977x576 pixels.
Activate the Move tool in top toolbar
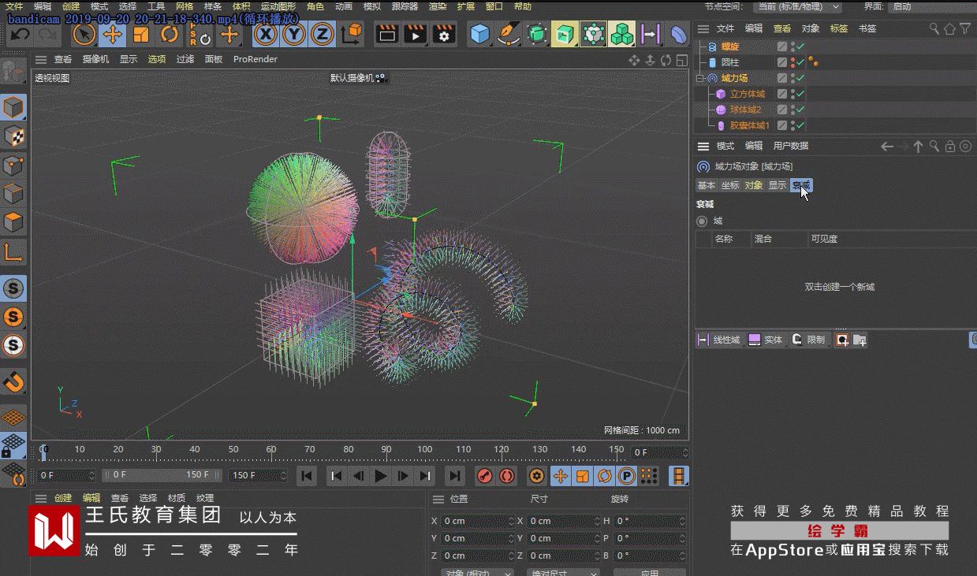(x=113, y=35)
